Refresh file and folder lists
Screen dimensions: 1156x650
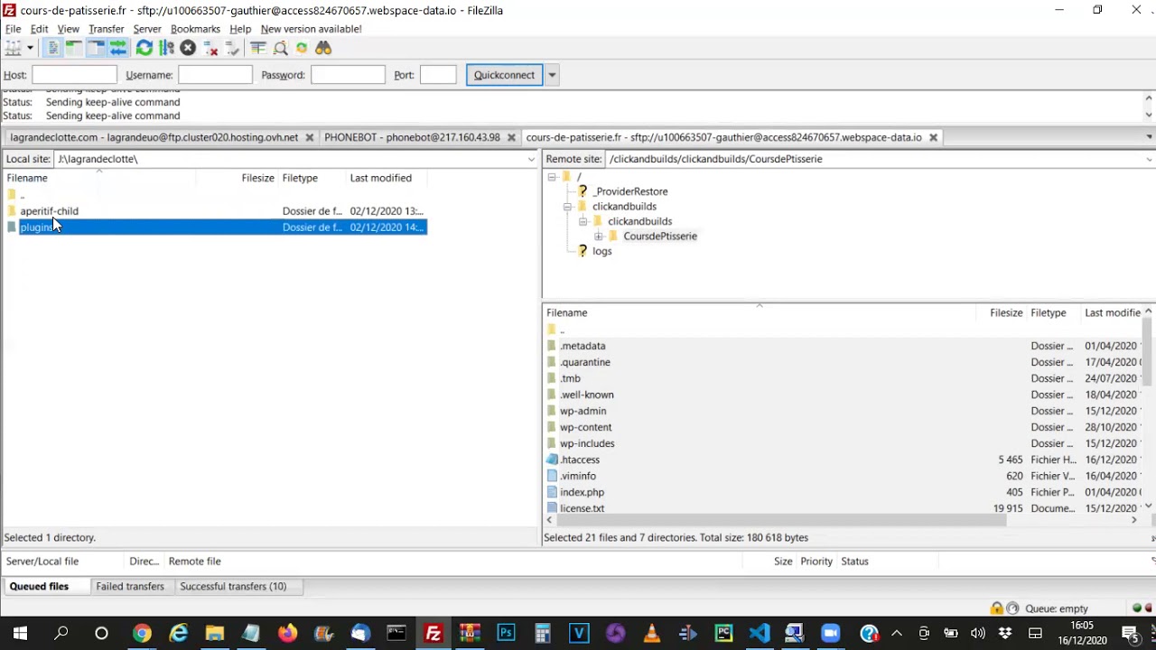pyautogui.click(x=144, y=48)
